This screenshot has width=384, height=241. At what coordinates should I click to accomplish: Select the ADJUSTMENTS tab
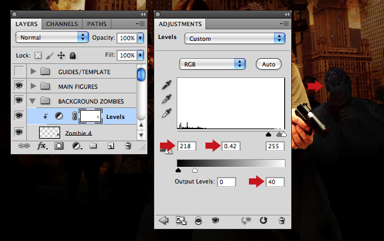coord(180,24)
